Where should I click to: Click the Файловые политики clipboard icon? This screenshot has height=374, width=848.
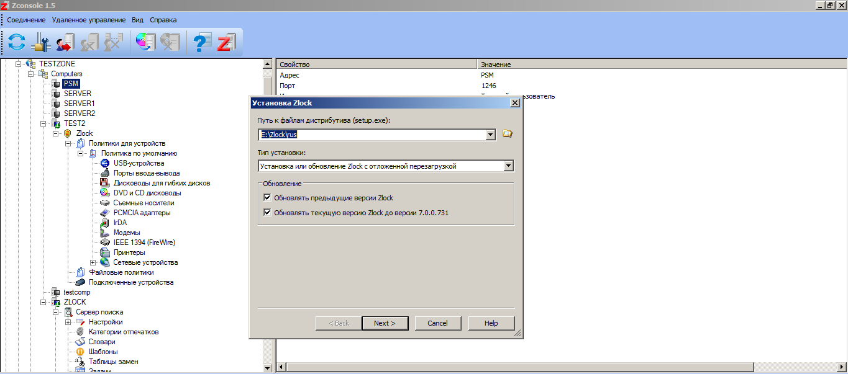point(80,272)
